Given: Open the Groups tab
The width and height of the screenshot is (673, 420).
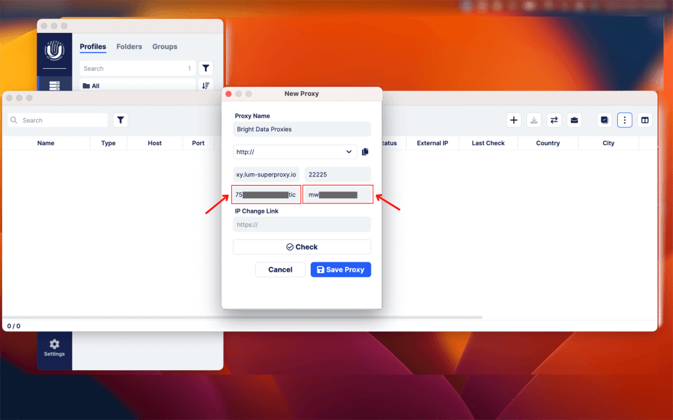Looking at the screenshot, I should pos(164,47).
